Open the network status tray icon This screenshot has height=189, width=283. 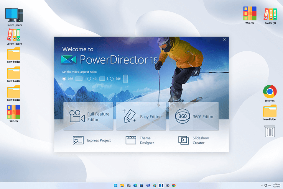(x=266, y=185)
